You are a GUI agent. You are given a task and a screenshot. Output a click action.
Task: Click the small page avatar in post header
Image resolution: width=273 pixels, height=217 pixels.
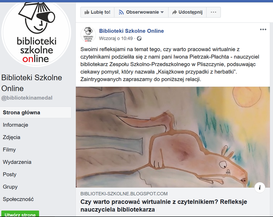click(x=88, y=34)
